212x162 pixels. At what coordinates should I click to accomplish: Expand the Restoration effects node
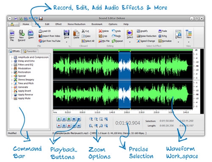click(x=12, y=72)
